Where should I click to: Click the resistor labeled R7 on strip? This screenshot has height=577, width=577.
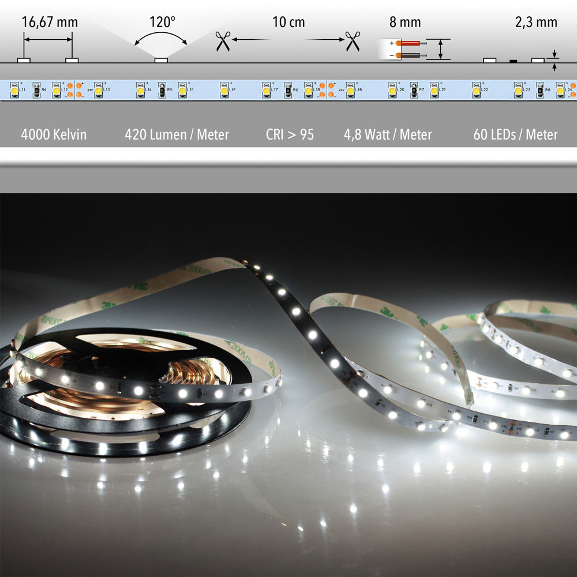pyautogui.click(x=413, y=88)
